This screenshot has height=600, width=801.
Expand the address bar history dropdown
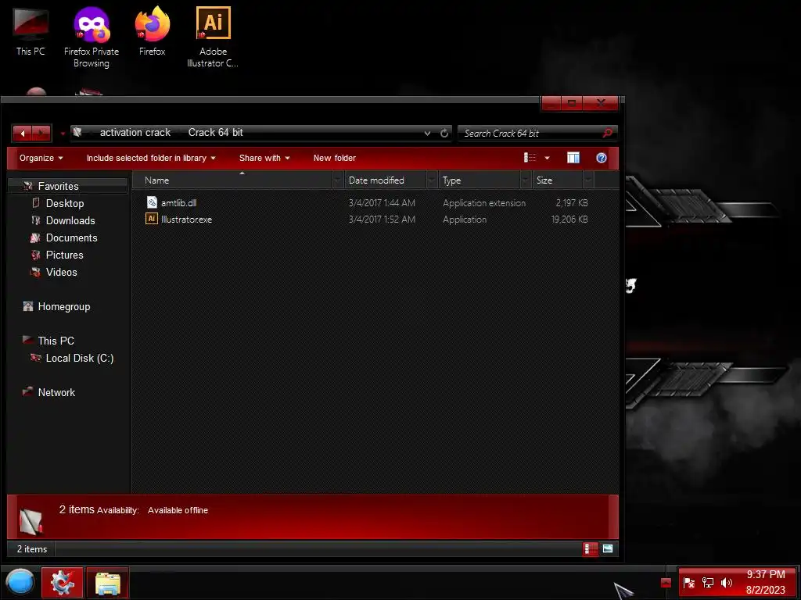click(427, 133)
